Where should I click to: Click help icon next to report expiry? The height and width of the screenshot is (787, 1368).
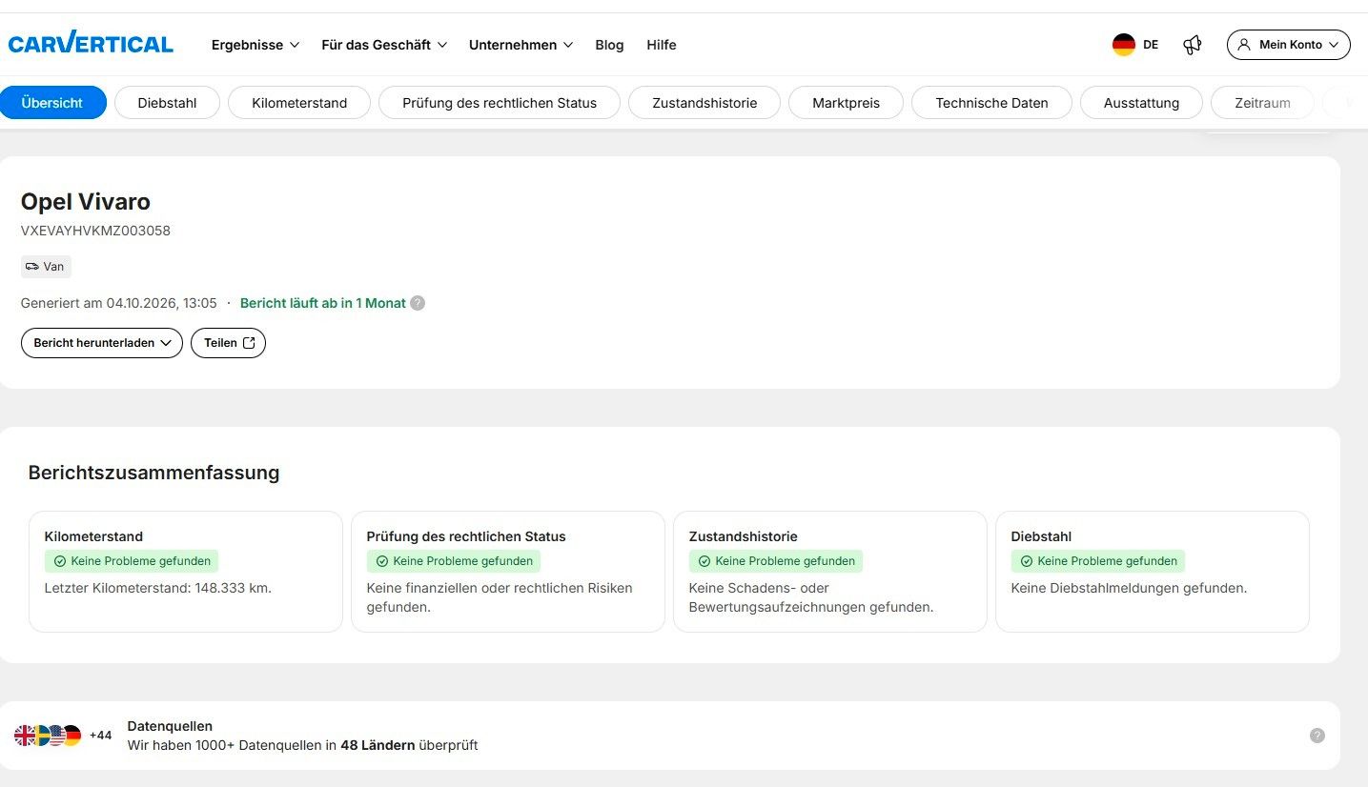[418, 303]
